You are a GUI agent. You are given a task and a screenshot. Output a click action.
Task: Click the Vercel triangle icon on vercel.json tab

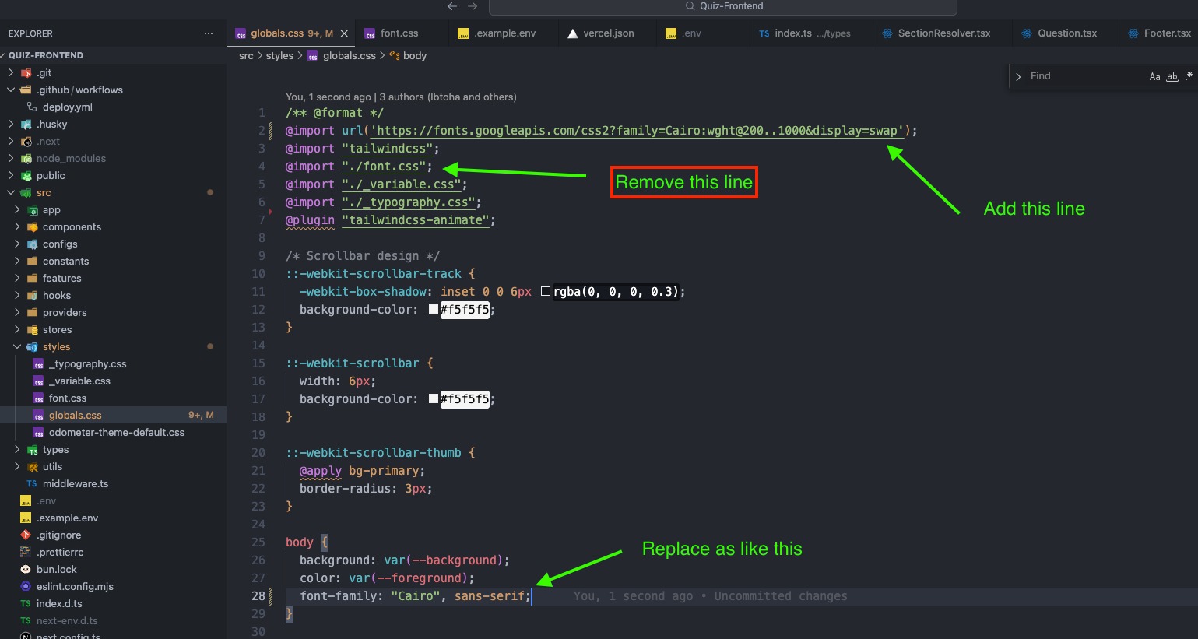(x=573, y=33)
